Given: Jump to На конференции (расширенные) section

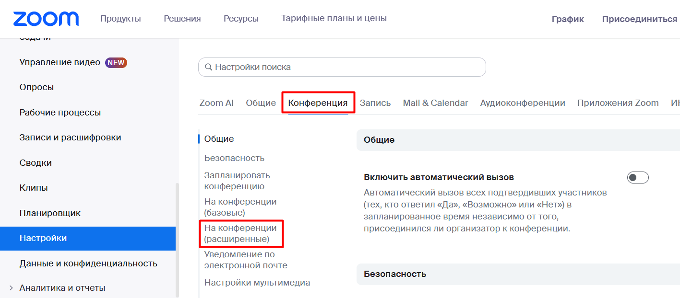Looking at the screenshot, I should tap(240, 233).
